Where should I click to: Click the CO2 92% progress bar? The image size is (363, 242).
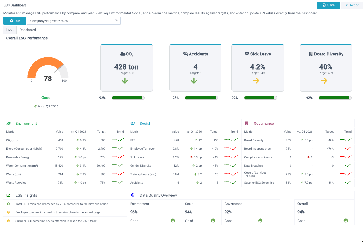[128, 98]
